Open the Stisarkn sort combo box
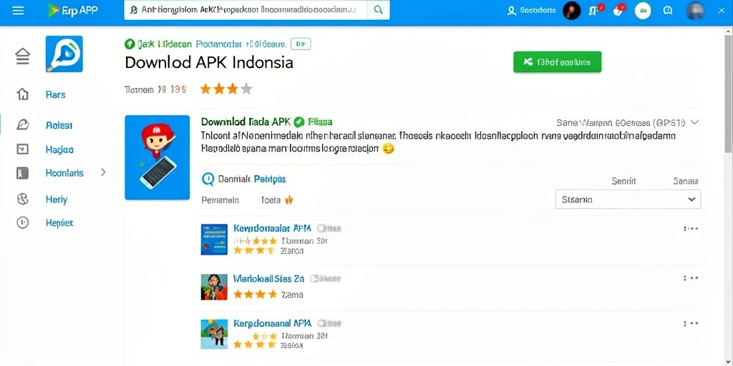Screen dimensions: 733x366 pyautogui.click(x=628, y=199)
